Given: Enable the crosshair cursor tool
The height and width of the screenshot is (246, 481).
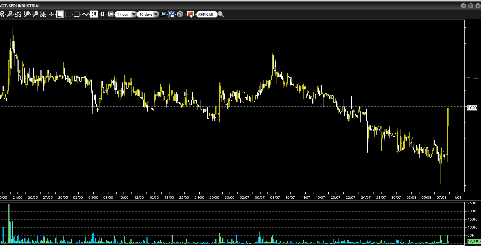Looking at the screenshot, I should [51, 14].
